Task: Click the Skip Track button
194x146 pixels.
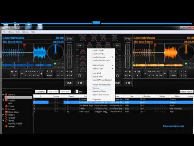Action: tap(53, 92)
